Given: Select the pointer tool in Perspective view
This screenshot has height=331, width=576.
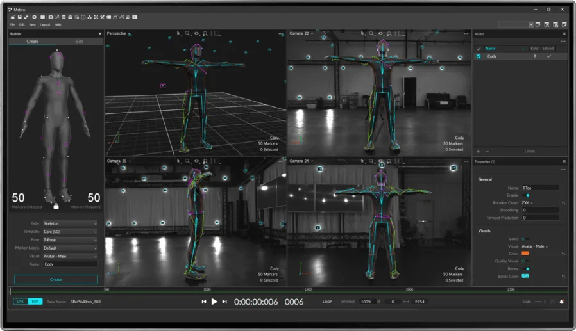Looking at the screenshot, I should (x=179, y=33).
